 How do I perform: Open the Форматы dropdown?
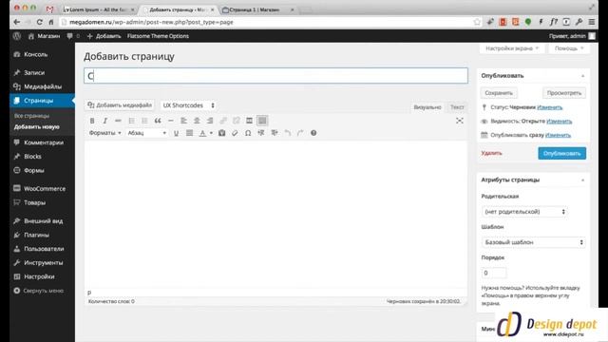tap(104, 133)
